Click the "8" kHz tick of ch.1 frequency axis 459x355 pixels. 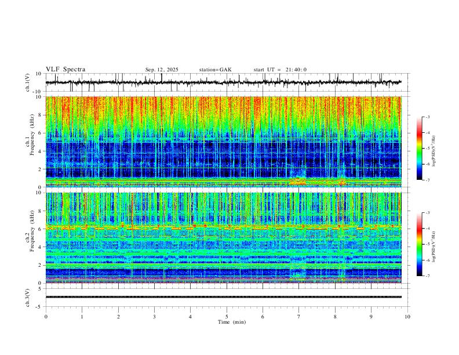click(41, 115)
